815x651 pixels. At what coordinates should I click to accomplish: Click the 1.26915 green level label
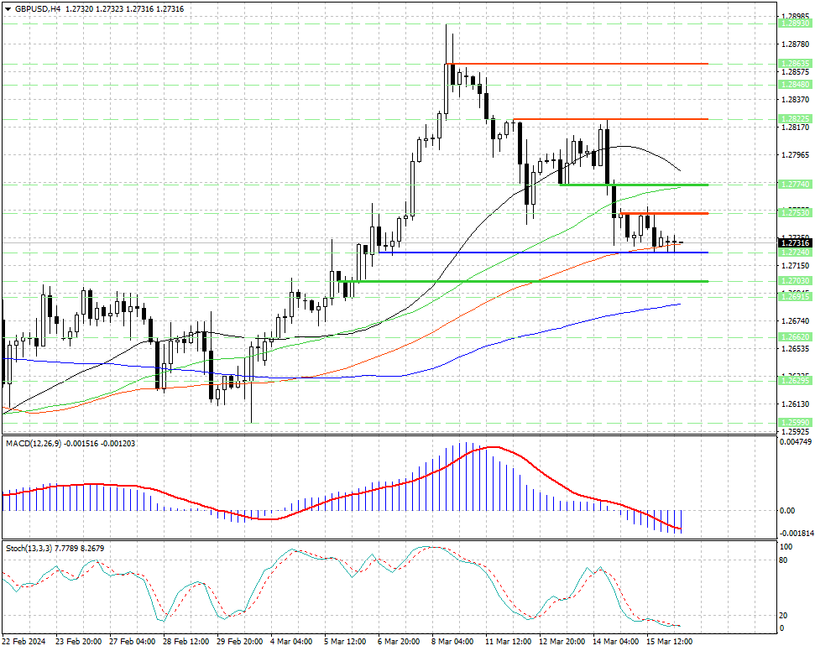tap(795, 296)
